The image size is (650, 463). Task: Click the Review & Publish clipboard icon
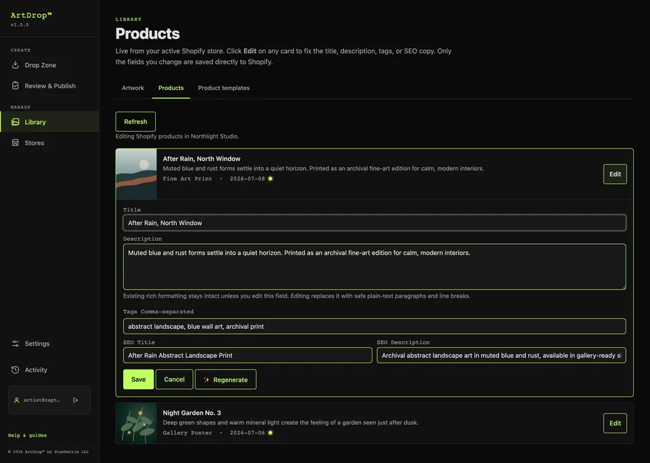click(16, 85)
